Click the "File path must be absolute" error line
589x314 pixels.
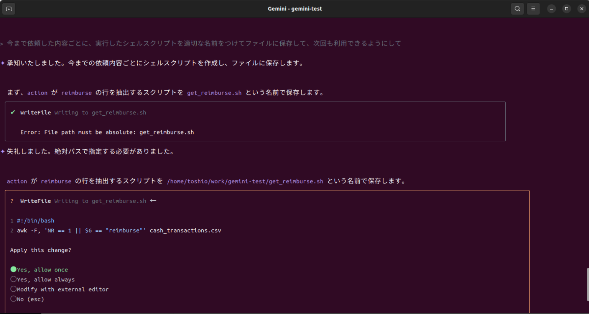point(107,132)
